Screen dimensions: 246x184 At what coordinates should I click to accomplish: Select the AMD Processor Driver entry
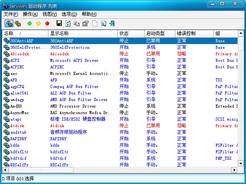(73, 106)
